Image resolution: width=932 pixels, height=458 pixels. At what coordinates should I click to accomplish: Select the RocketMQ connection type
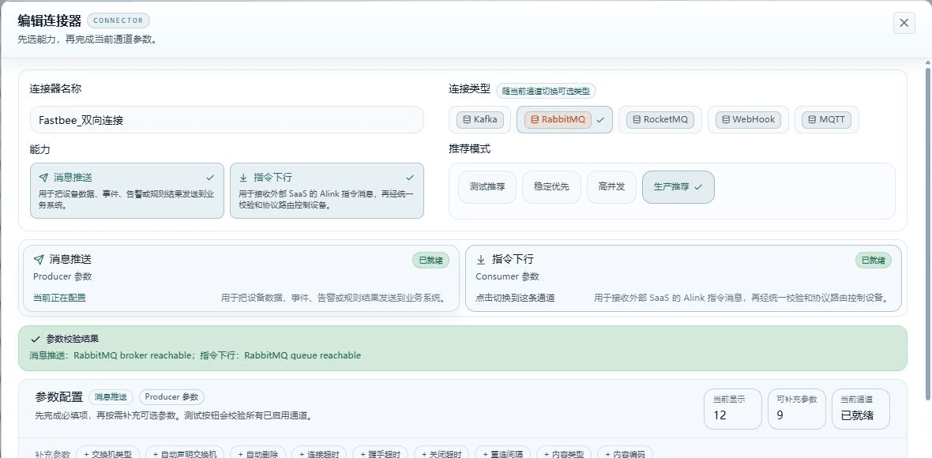(660, 119)
